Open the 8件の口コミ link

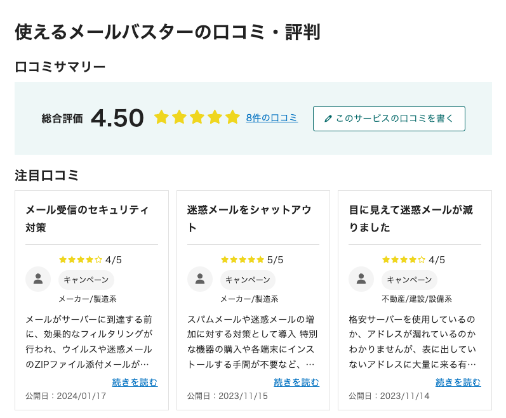[272, 118]
